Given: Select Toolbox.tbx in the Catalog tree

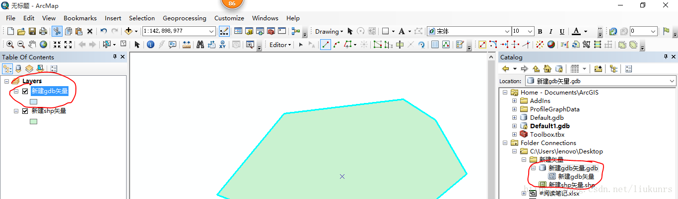Looking at the screenshot, I should pos(547,135).
